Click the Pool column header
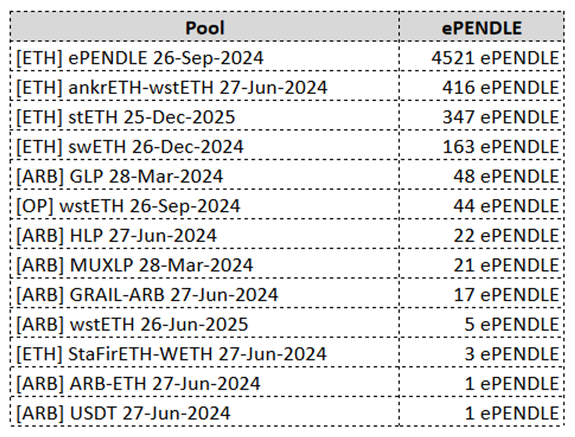This screenshot has height=437, width=575. pyautogui.click(x=205, y=28)
